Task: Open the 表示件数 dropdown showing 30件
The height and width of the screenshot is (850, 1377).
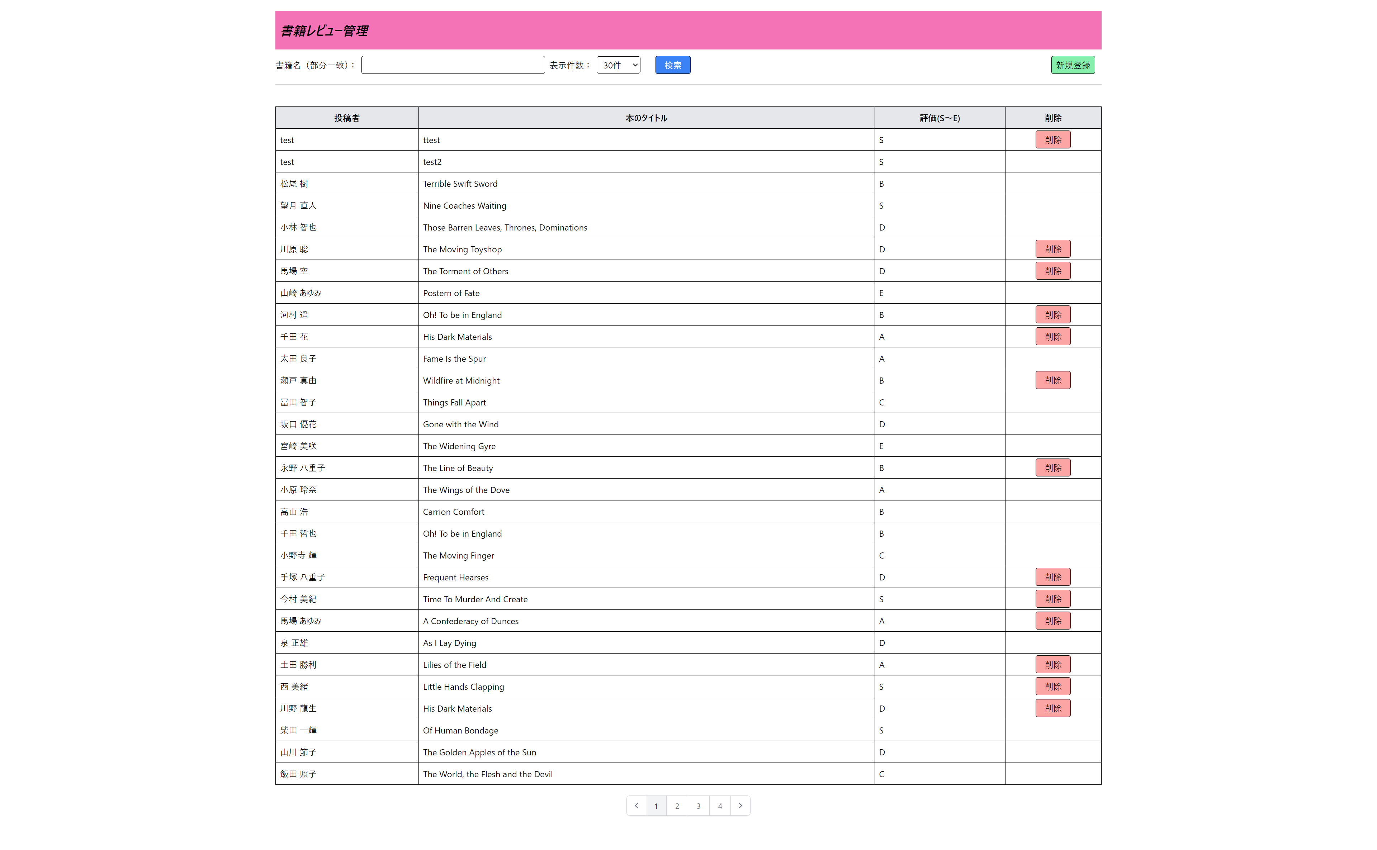Action: 618,65
